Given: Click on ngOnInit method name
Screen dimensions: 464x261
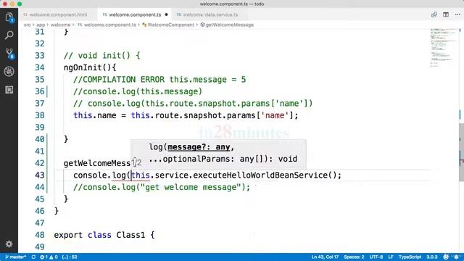Looking at the screenshot, I should point(83,67).
